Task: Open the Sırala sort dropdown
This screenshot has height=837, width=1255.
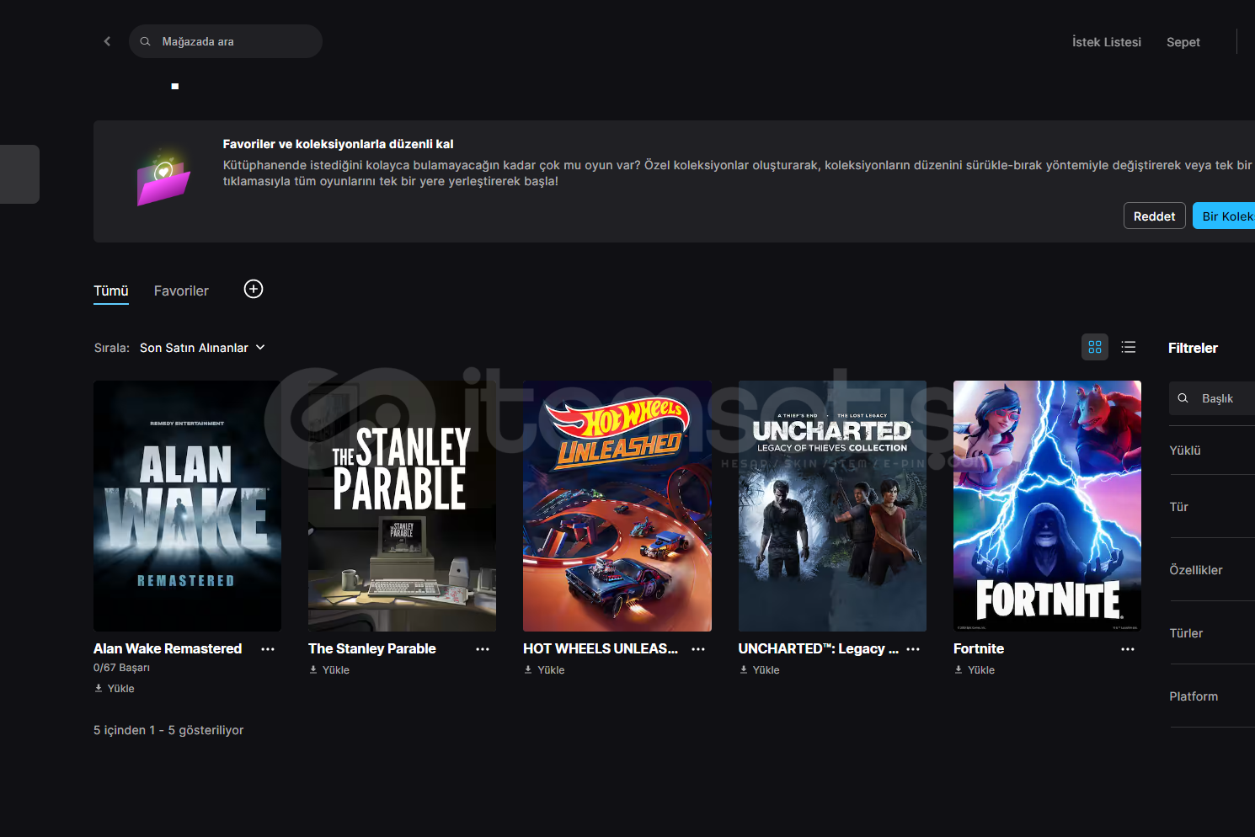Action: point(202,348)
